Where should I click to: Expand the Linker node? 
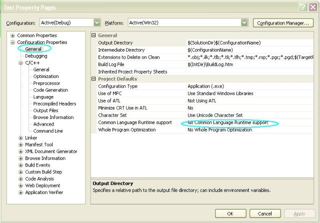20,138
